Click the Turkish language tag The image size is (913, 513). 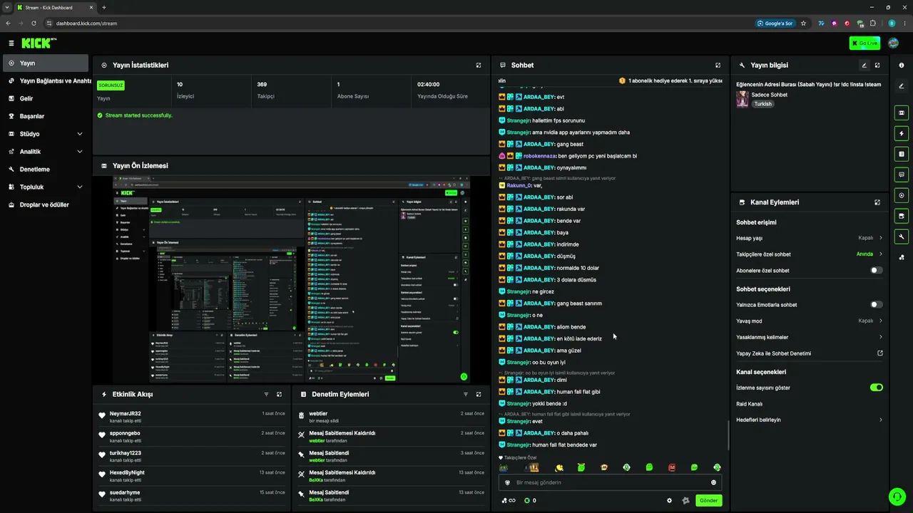[x=763, y=104]
